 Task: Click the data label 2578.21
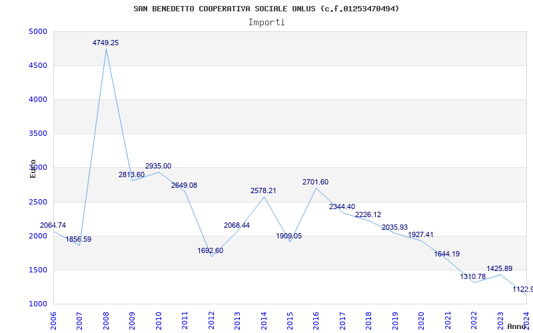[x=263, y=190]
